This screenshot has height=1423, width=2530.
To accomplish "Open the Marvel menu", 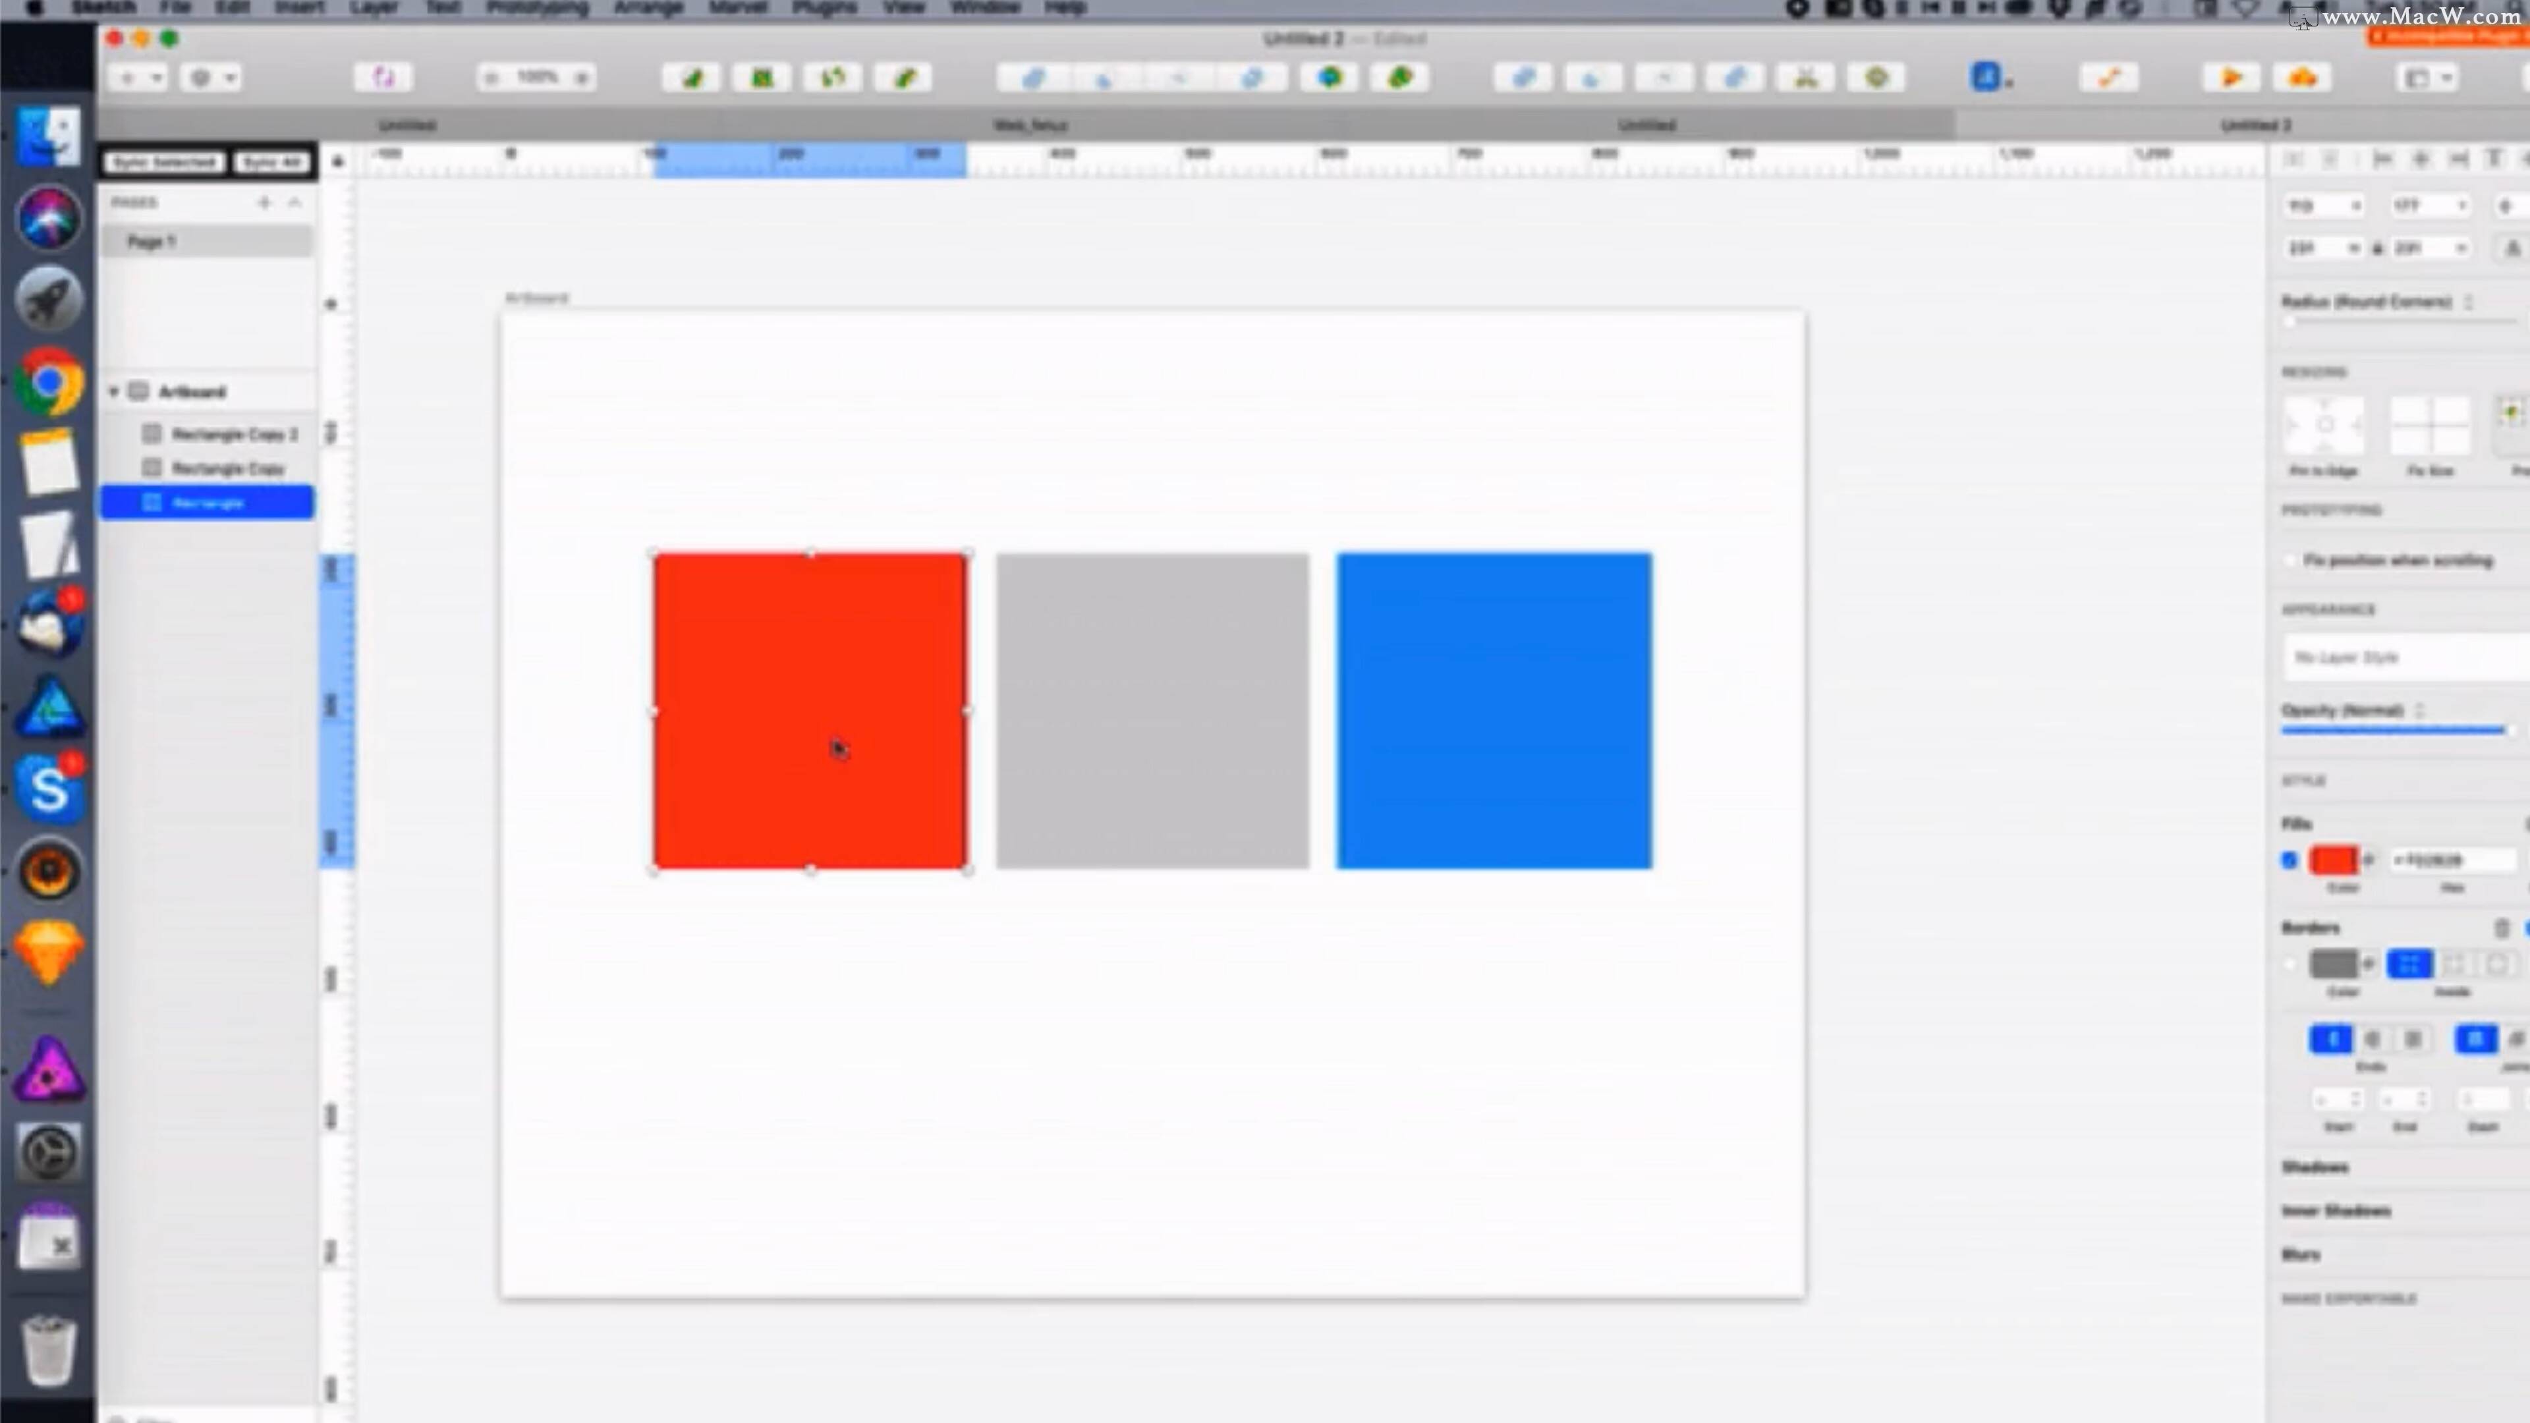I will click(x=738, y=8).
